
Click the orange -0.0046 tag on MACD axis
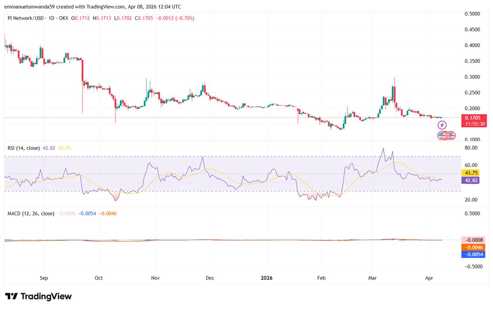473,247
